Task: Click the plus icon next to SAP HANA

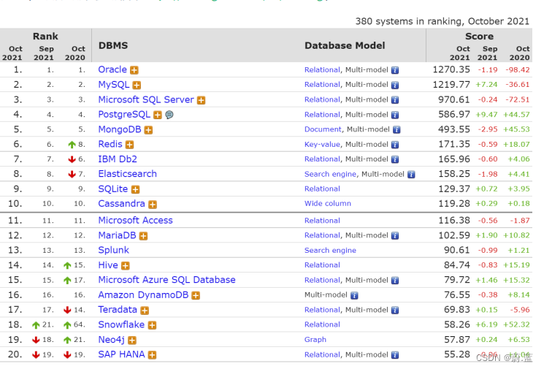Action: click(x=152, y=355)
